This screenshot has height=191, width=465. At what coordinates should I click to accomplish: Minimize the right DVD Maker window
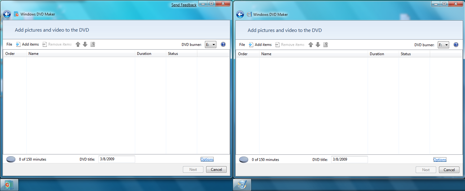coord(436,4)
